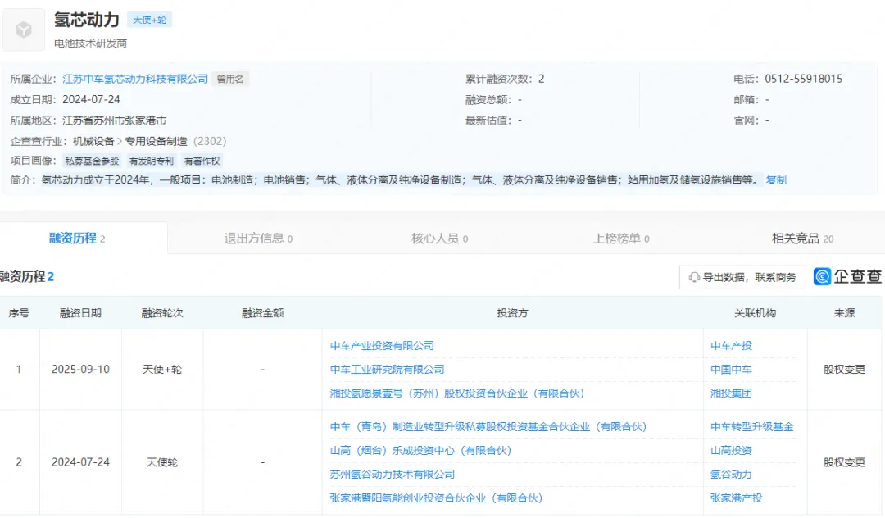This screenshot has width=885, height=518.
Task: Click the 来源 column header
Action: tap(844, 312)
